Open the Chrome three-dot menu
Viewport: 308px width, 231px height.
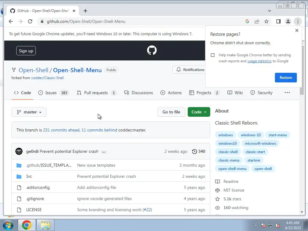(x=298, y=21)
